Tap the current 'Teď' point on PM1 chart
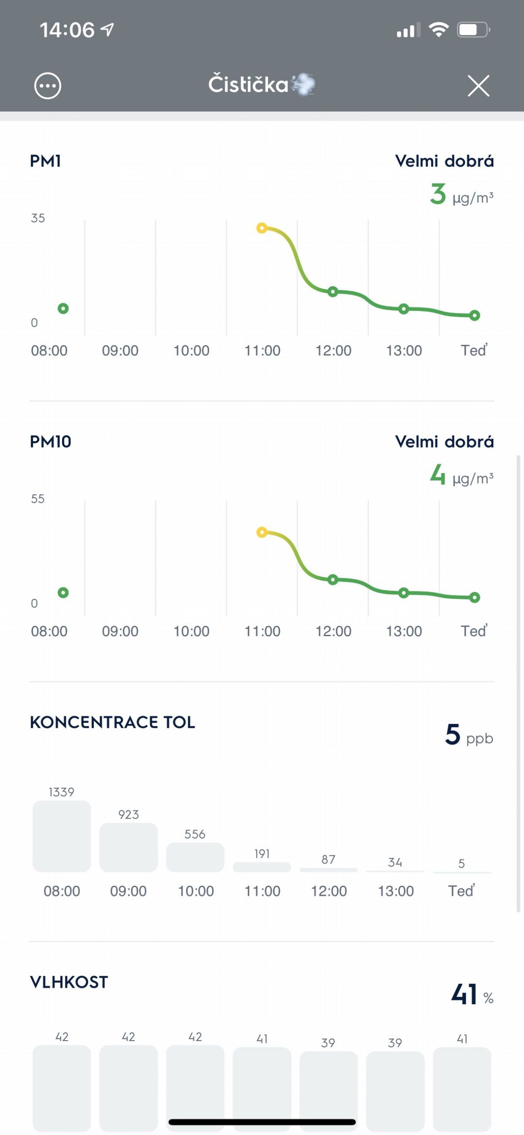The image size is (524, 1135). pyautogui.click(x=474, y=315)
